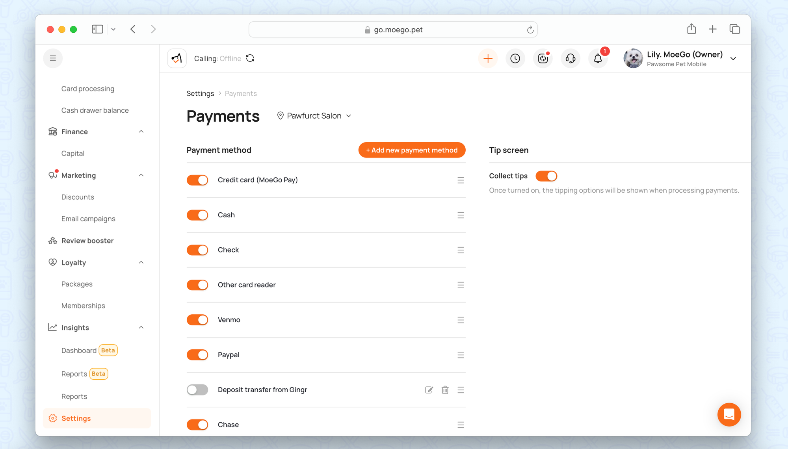Screen dimensions: 788x449
Task: Open the clock history icon
Action: (515, 58)
